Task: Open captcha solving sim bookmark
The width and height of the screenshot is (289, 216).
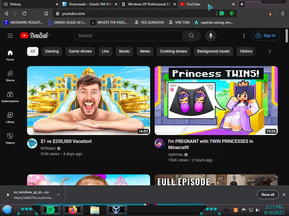Action: tap(214, 22)
